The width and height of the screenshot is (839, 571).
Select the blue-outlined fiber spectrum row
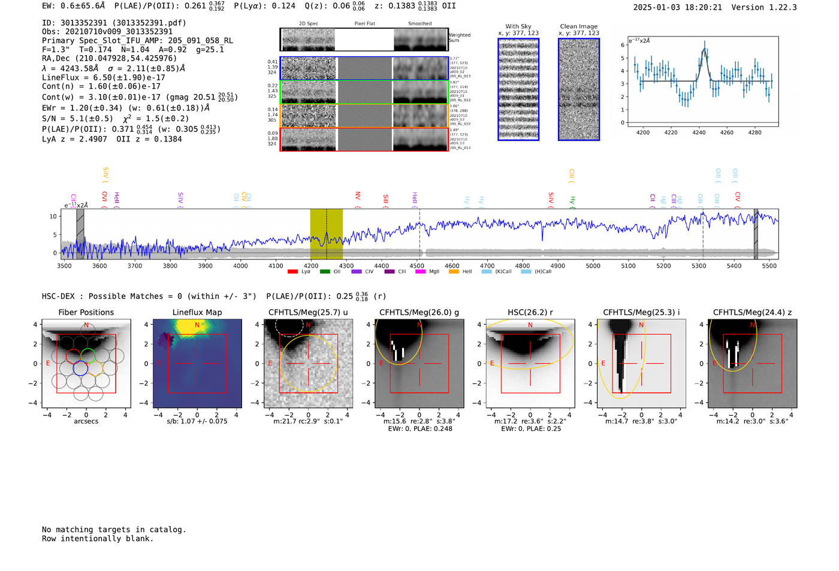[364, 68]
